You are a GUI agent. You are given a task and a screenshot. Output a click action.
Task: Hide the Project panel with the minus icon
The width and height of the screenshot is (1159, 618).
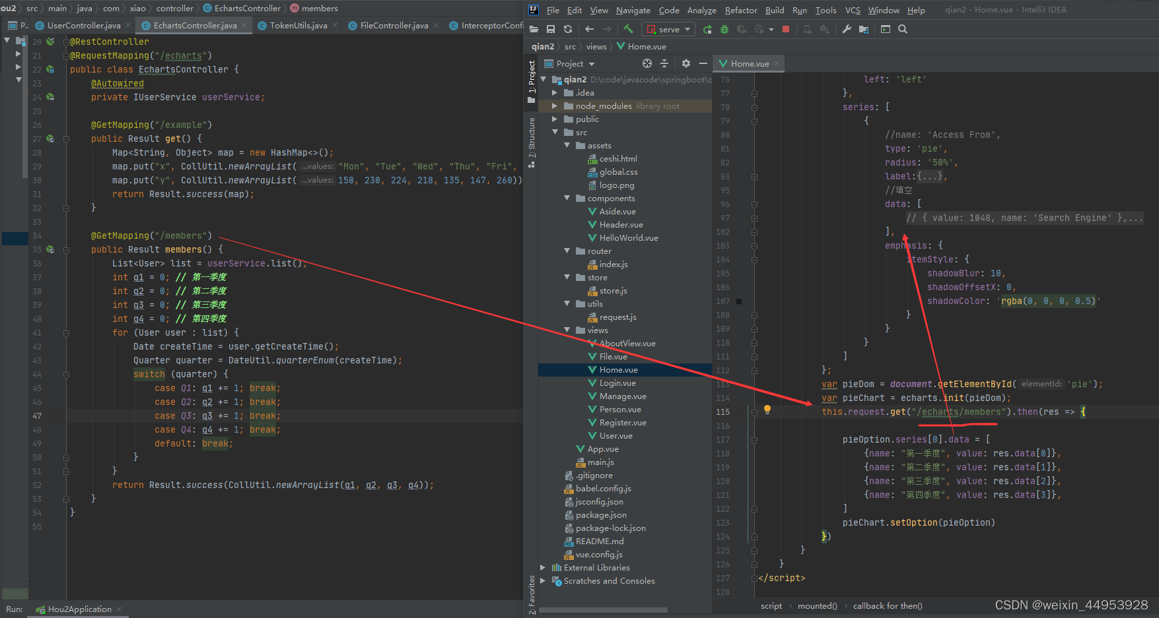703,63
